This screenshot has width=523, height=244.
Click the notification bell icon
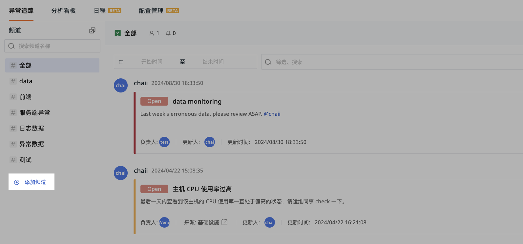(168, 33)
